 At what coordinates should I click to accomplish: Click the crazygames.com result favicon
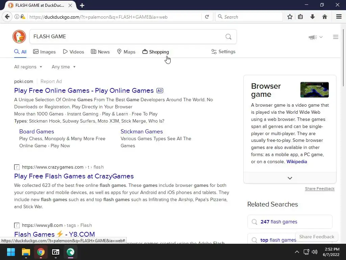(17, 167)
